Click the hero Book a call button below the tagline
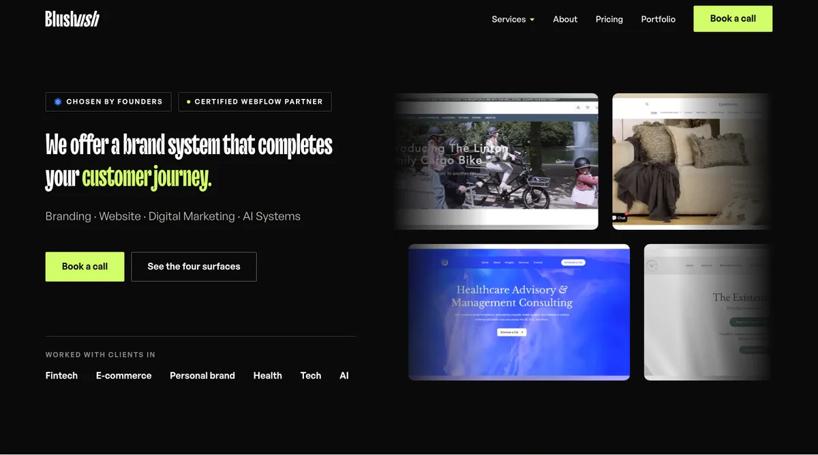818x455 pixels. point(85,267)
